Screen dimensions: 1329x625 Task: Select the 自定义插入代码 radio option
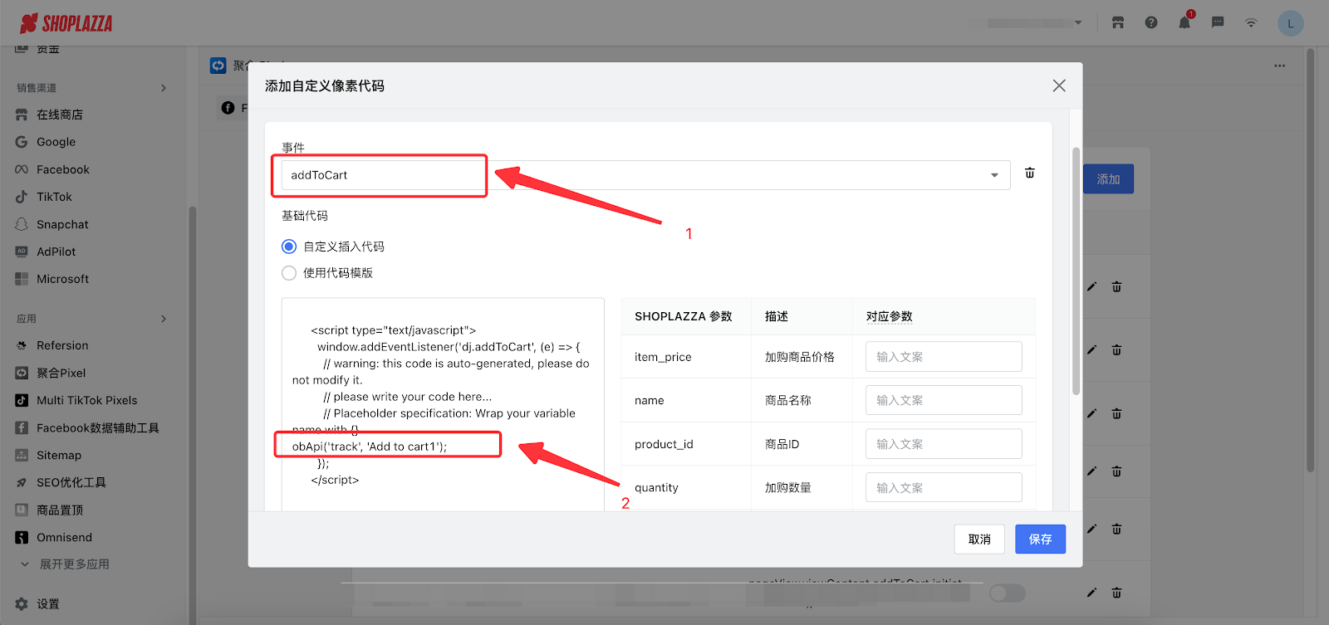tap(289, 247)
